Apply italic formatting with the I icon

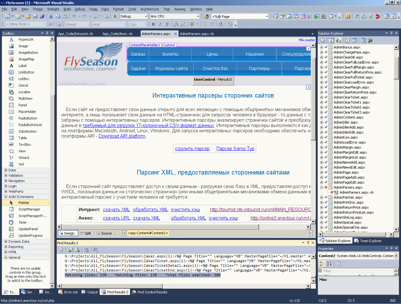[x=160, y=24]
